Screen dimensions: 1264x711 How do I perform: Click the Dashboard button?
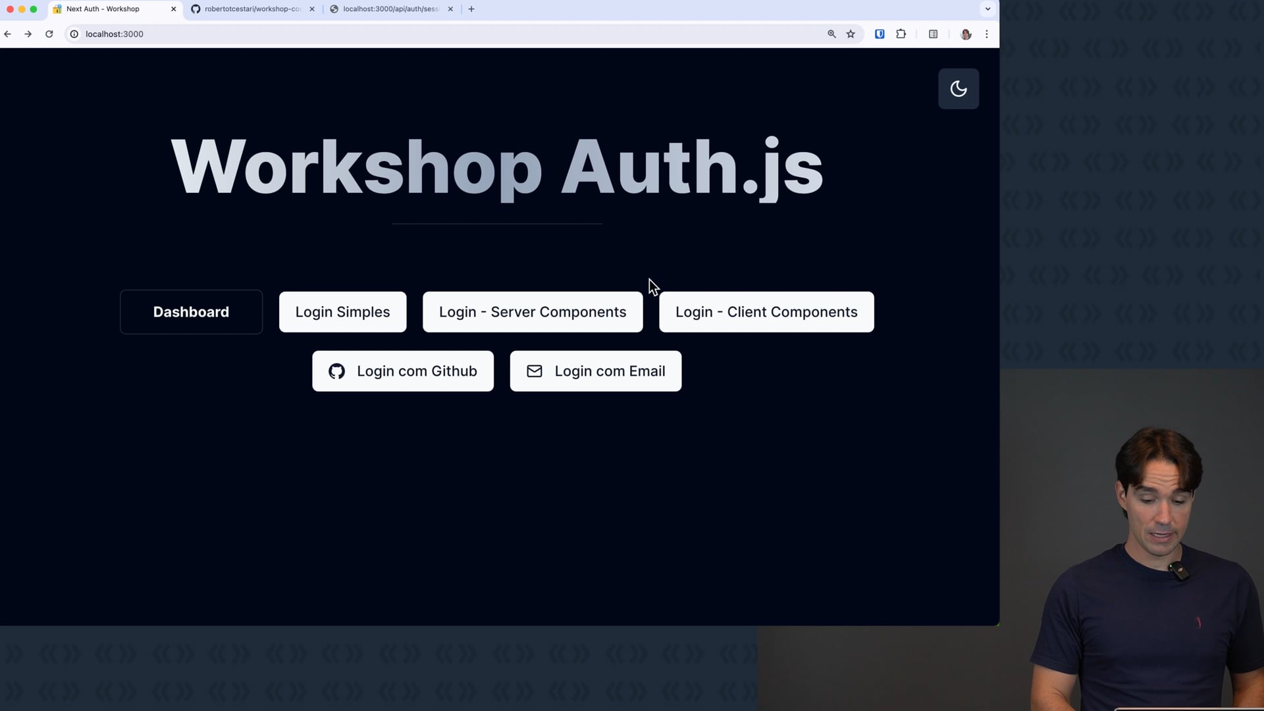[x=191, y=312]
